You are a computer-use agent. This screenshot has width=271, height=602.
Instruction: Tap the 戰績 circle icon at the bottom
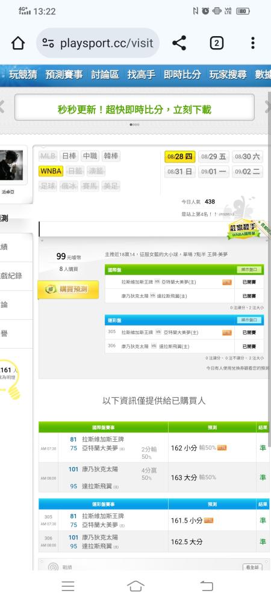(x=53, y=566)
